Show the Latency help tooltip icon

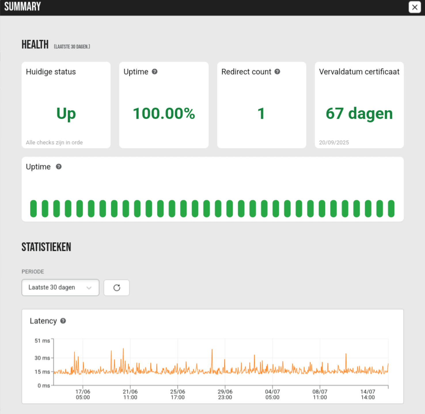tap(63, 321)
